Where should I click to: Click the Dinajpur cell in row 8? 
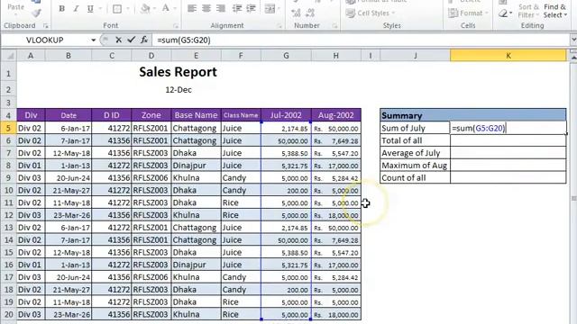pyautogui.click(x=197, y=166)
